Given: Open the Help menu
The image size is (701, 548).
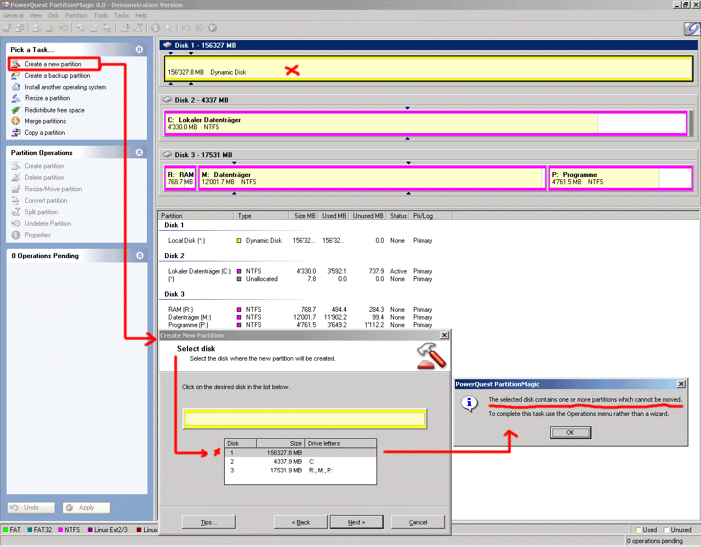Looking at the screenshot, I should (141, 15).
